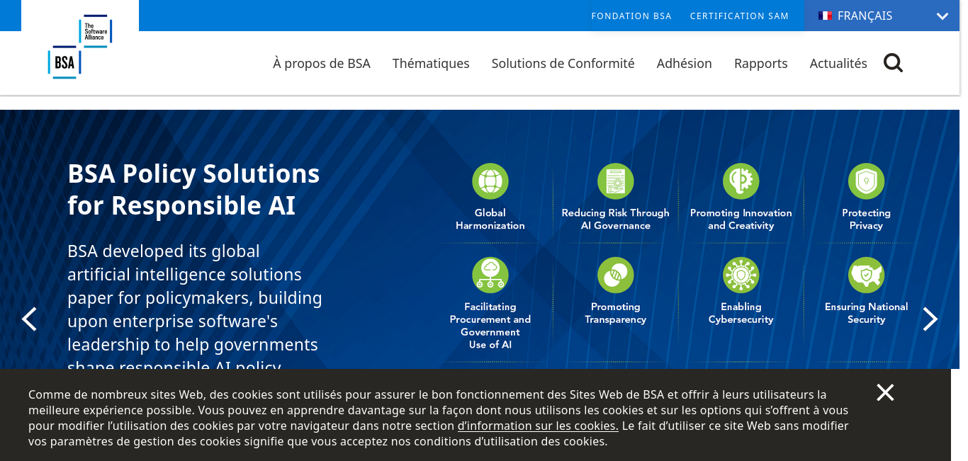Viewport: 968px width, 461px height.
Task: Click the Reducing Risk Through AI Governance label
Action: click(616, 220)
